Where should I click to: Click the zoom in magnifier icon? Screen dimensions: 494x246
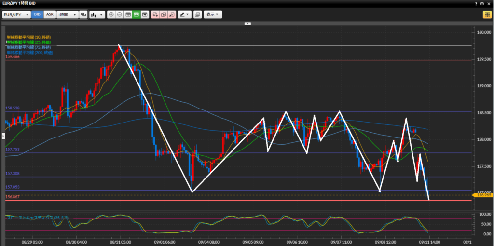(111, 14)
